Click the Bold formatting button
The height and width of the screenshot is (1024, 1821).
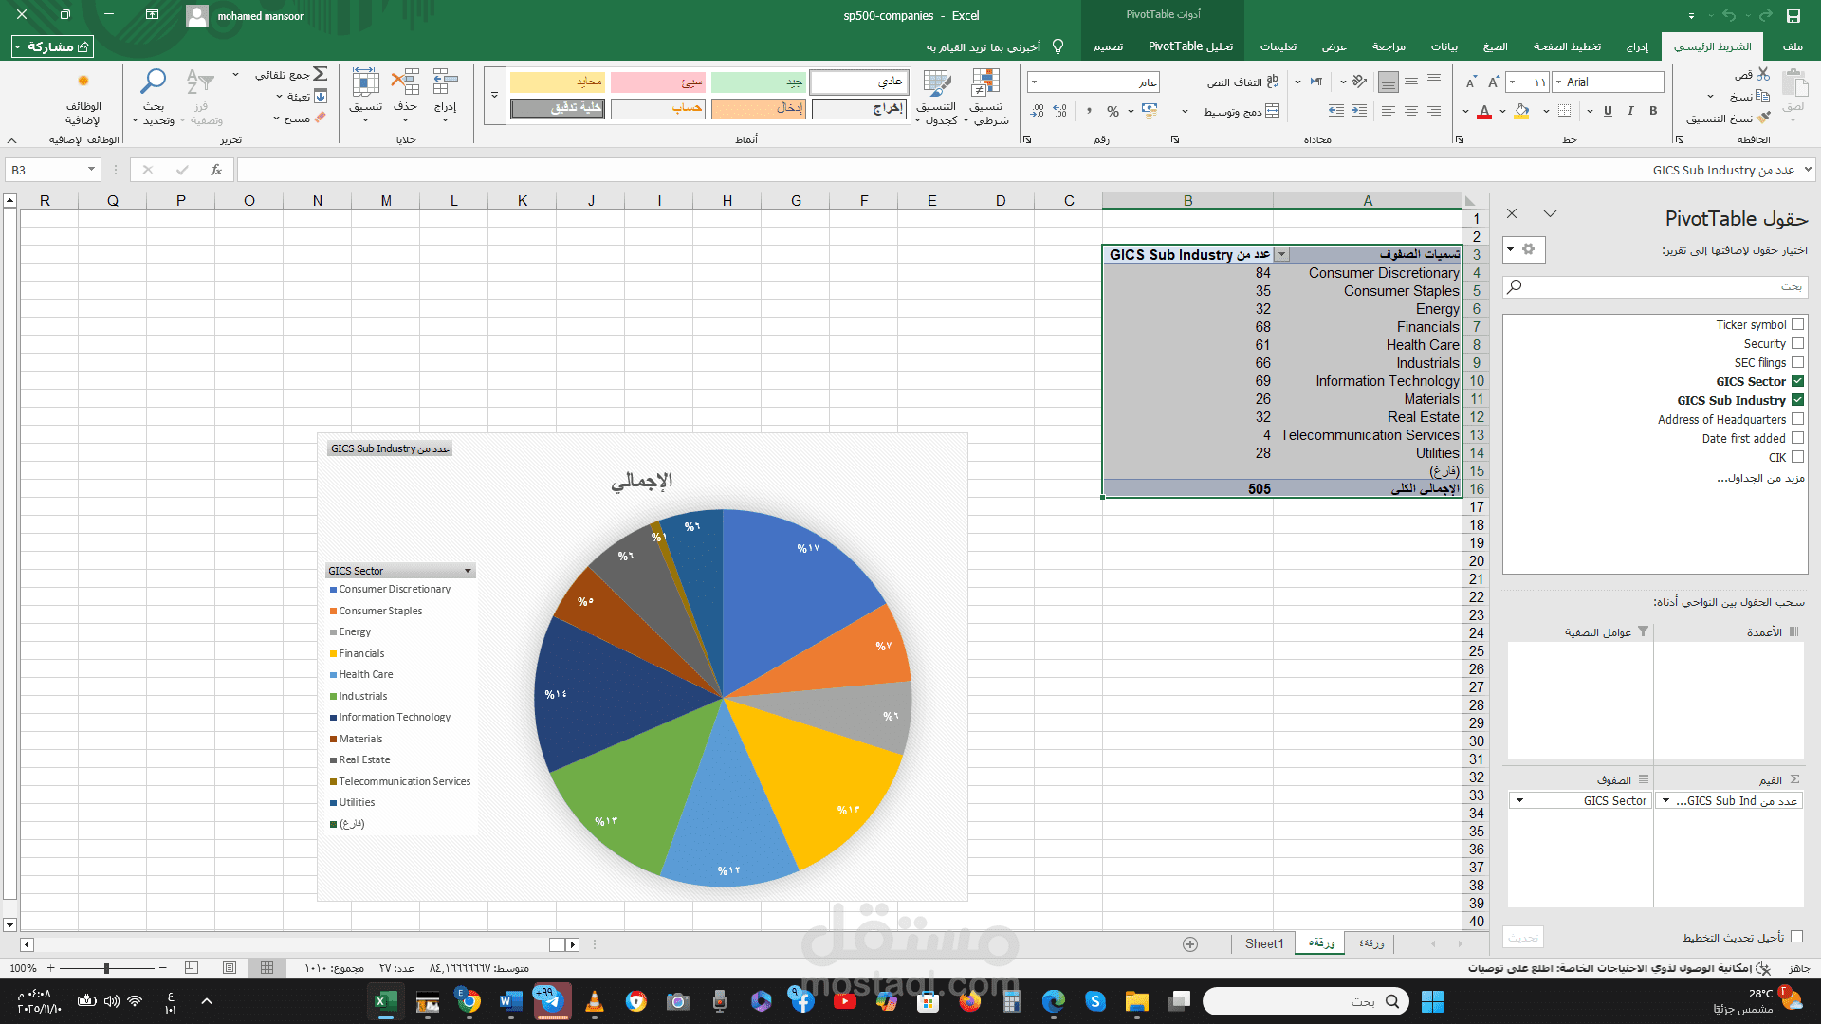(x=1653, y=111)
